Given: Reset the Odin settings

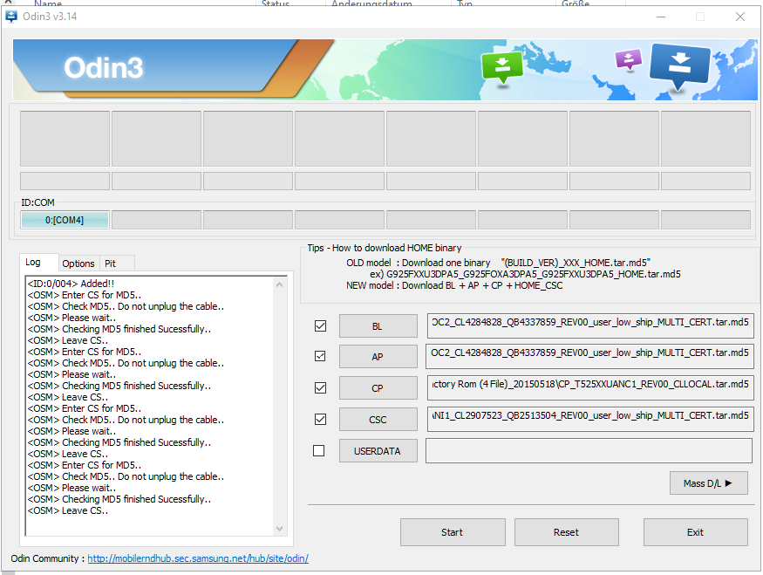Looking at the screenshot, I should coord(567,532).
